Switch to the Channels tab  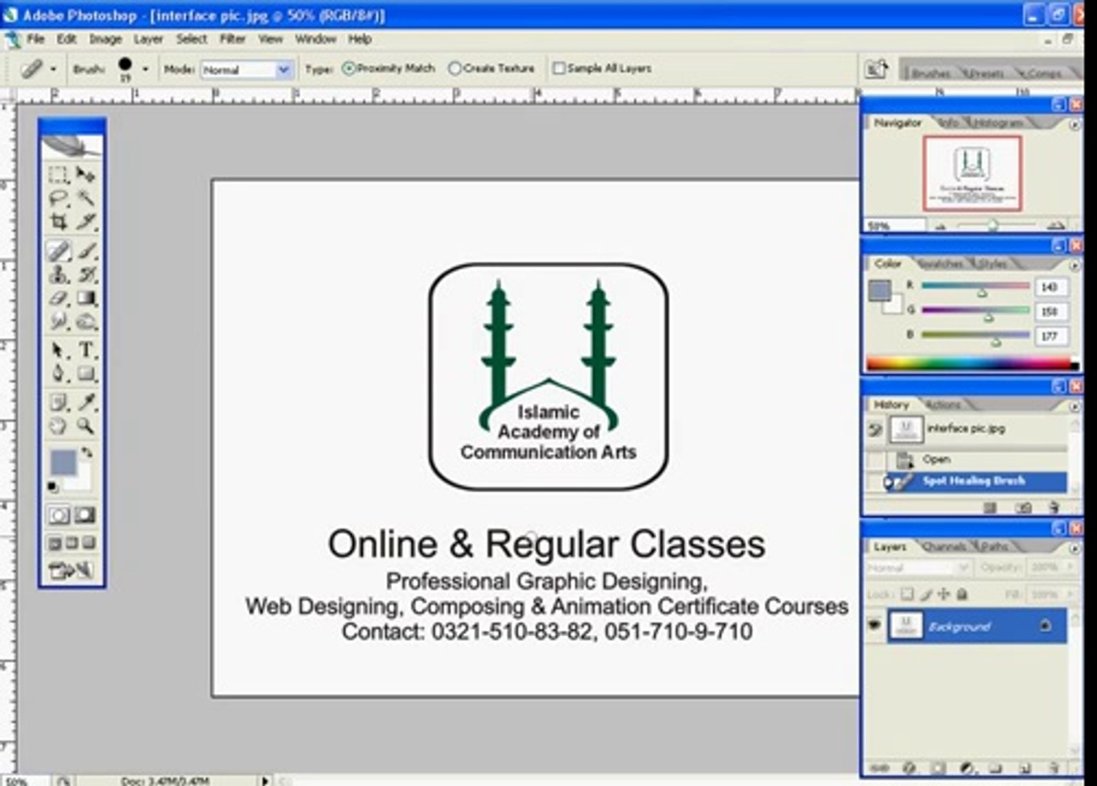(x=945, y=546)
